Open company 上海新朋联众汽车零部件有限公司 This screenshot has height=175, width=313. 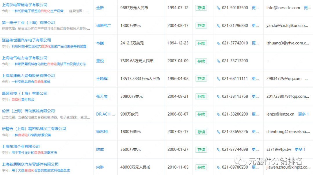pyautogui.click(x=30, y=164)
